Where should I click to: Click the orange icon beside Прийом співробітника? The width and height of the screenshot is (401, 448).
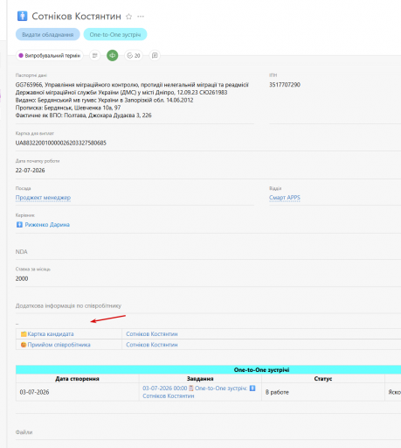point(24,345)
